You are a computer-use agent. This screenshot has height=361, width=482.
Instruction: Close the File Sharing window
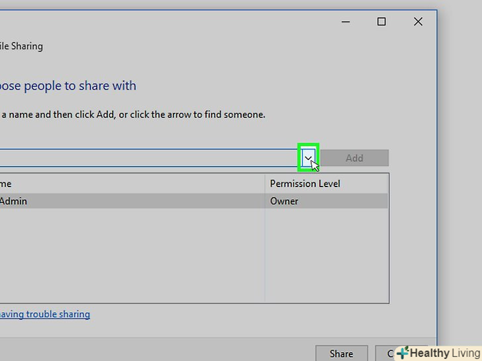(418, 22)
